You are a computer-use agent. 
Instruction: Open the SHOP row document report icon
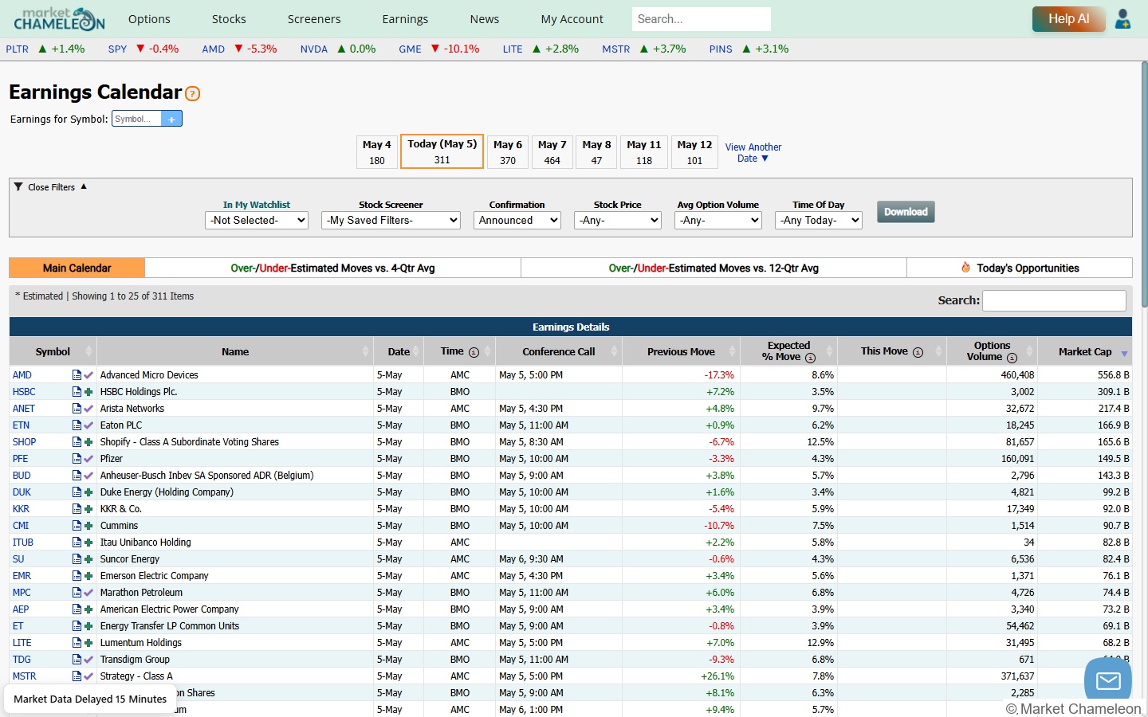click(77, 442)
